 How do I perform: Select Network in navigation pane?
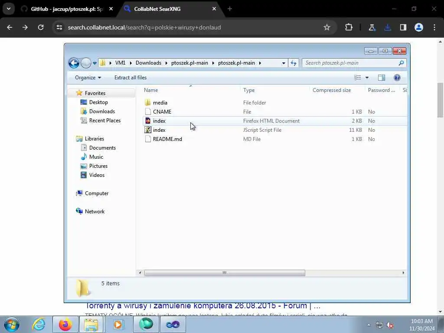click(95, 211)
